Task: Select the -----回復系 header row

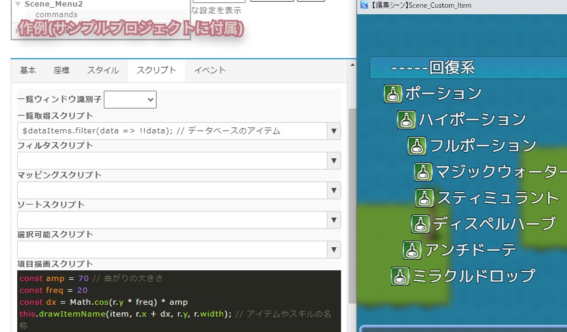Action: pyautogui.click(x=469, y=67)
